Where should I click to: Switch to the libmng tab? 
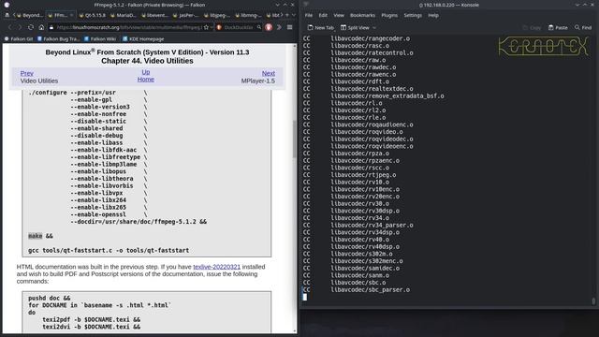pos(248,15)
